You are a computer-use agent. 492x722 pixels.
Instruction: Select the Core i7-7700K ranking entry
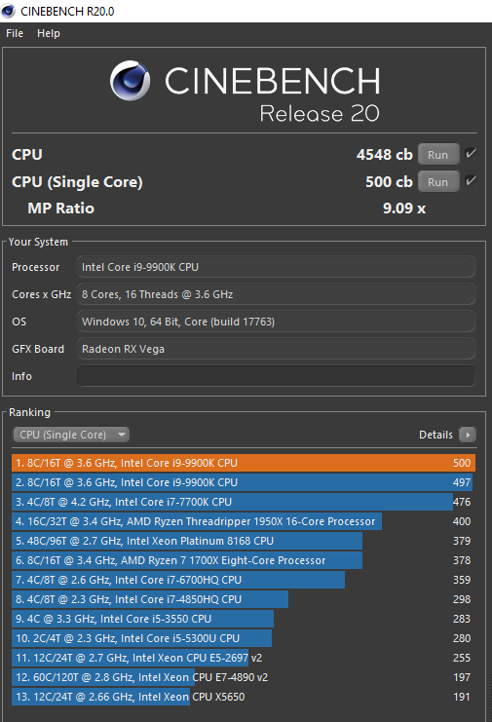pyautogui.click(x=244, y=502)
